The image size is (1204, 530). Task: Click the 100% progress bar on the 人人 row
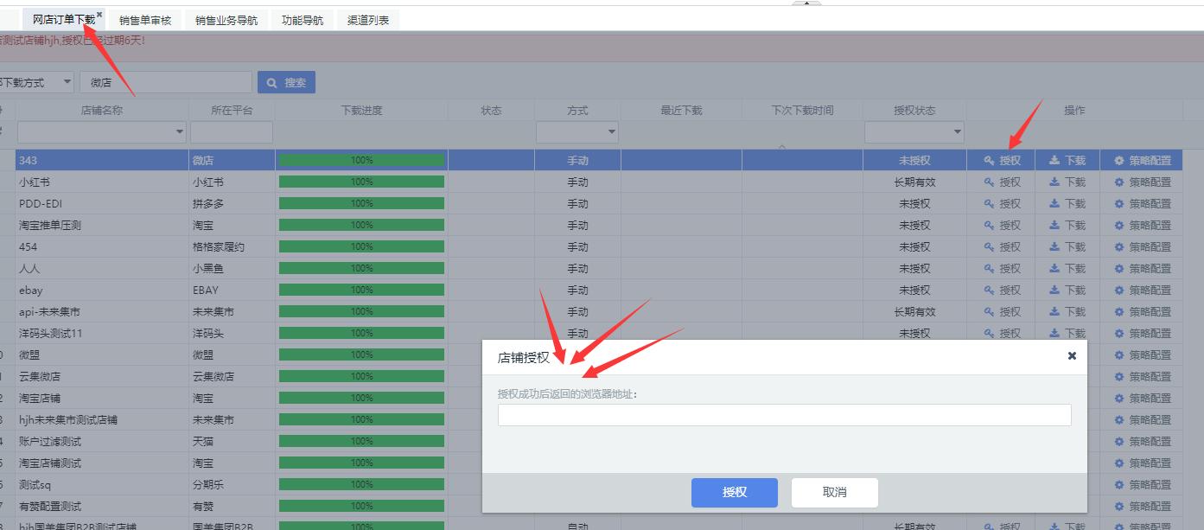[x=360, y=268]
